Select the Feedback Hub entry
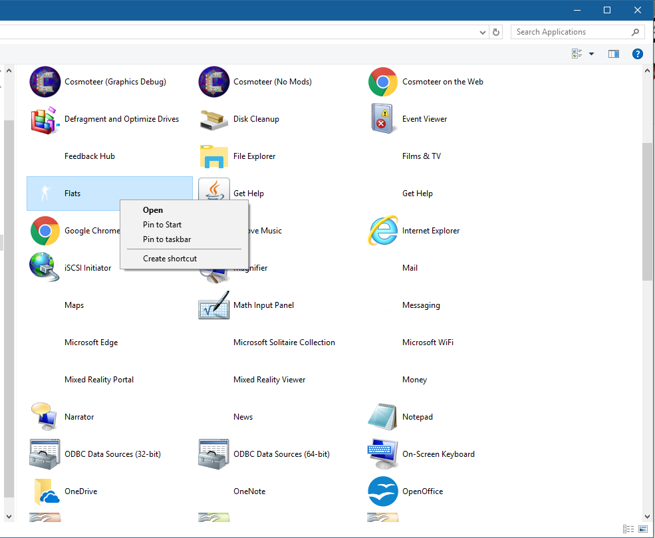 click(89, 156)
